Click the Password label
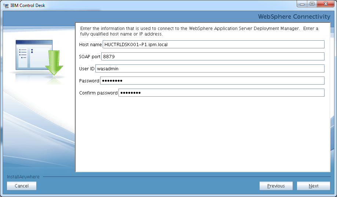This screenshot has height=197, width=337. point(89,81)
